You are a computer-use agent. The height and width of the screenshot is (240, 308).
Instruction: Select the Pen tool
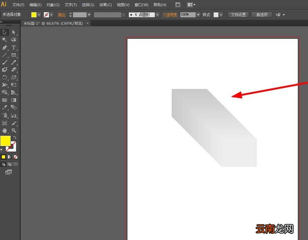5,48
